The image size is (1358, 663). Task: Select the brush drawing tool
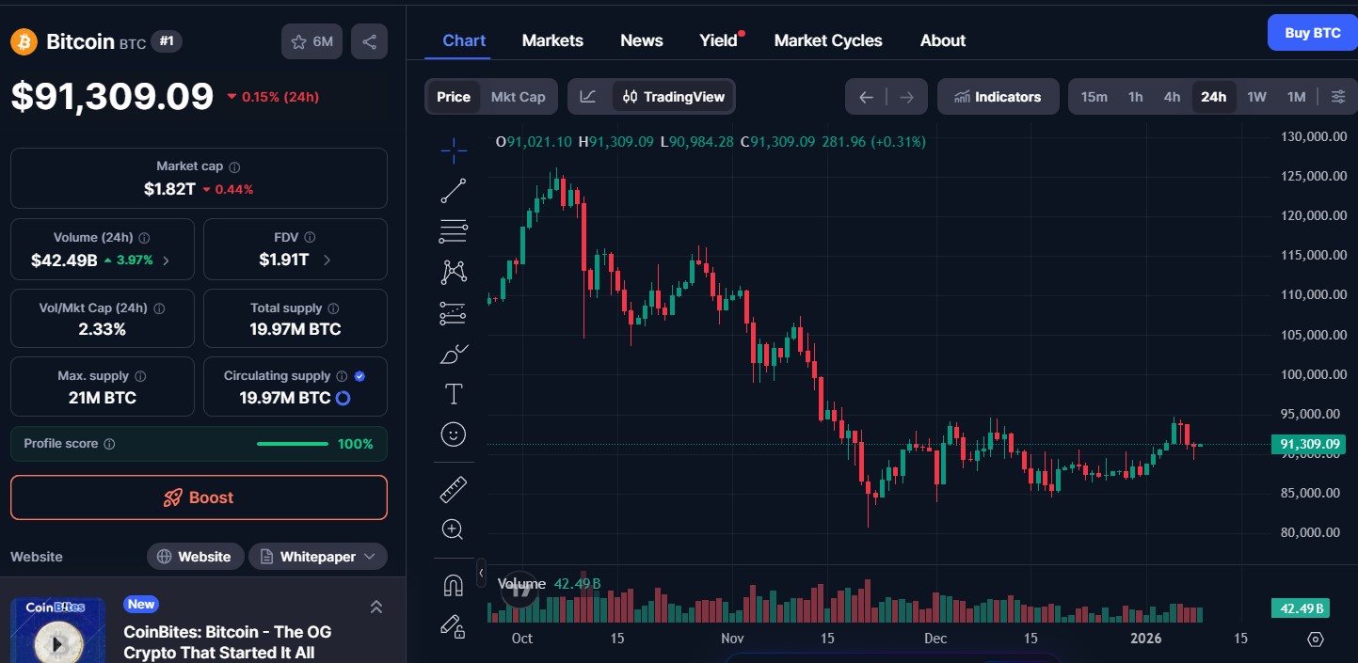(453, 355)
